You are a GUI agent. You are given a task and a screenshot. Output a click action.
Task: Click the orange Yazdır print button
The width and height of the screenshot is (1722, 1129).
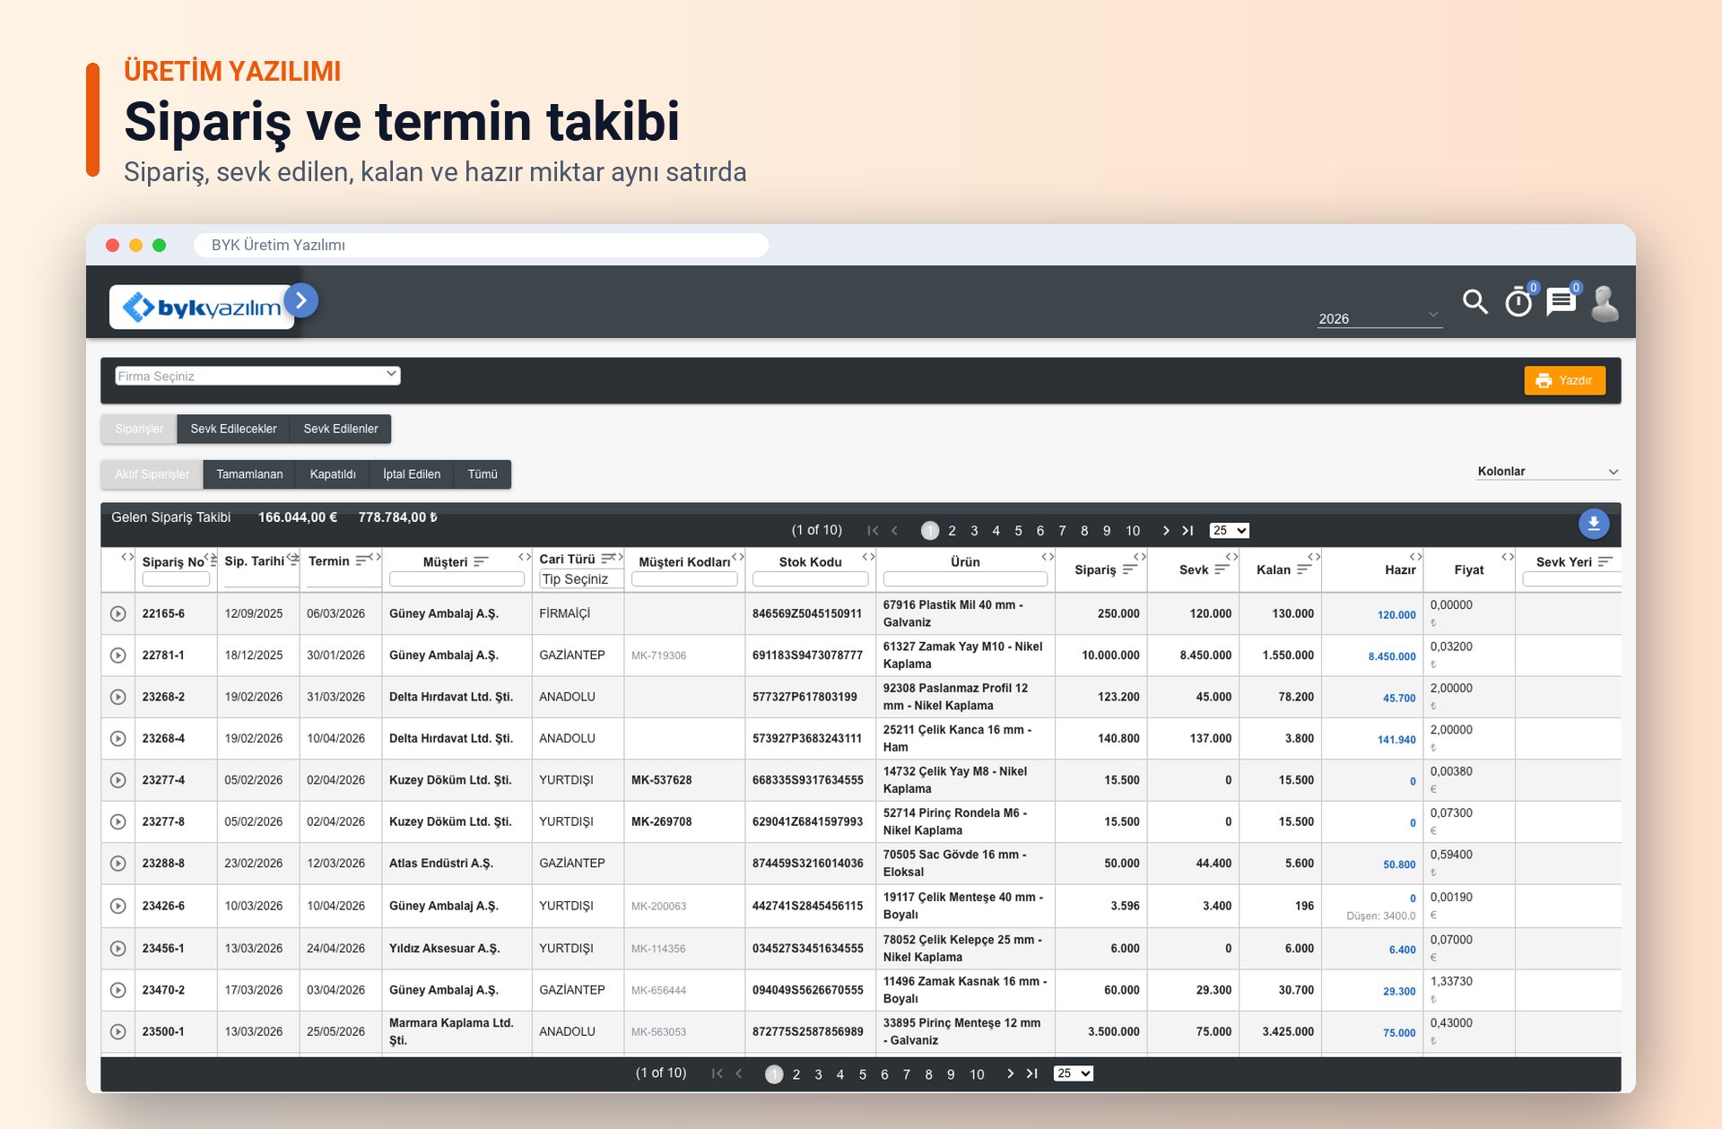pyautogui.click(x=1564, y=380)
